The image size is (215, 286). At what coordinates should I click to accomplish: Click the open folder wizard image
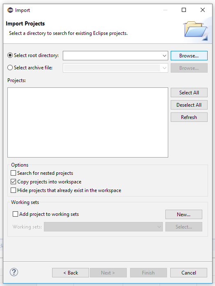coord(195,30)
